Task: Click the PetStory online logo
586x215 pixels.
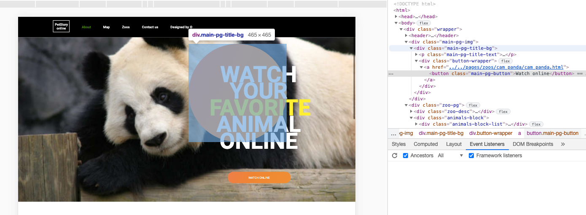Action: [x=61, y=27]
